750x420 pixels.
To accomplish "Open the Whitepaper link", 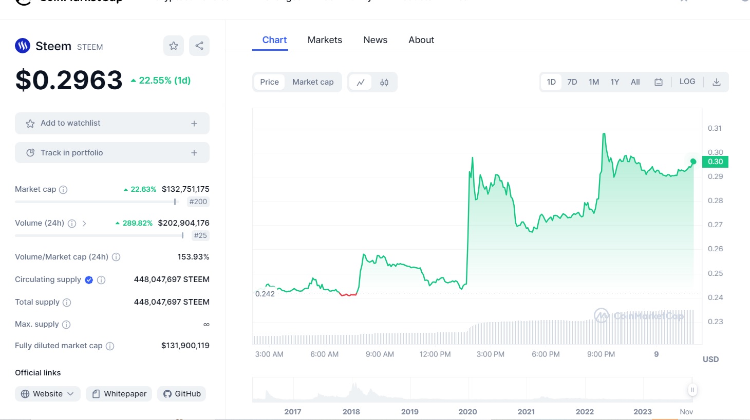I will click(119, 394).
